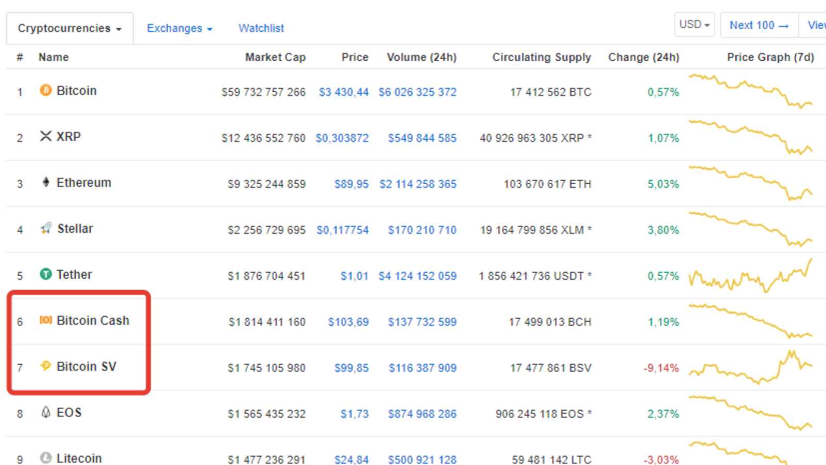This screenshot has width=826, height=465.
Task: Select Bitcoin SV change -9,14%
Action: point(661,368)
